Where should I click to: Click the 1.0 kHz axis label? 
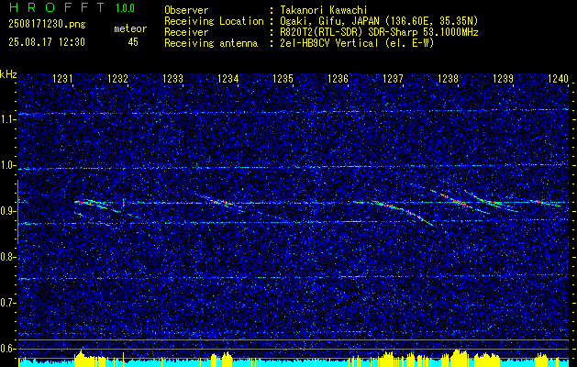pos(6,165)
